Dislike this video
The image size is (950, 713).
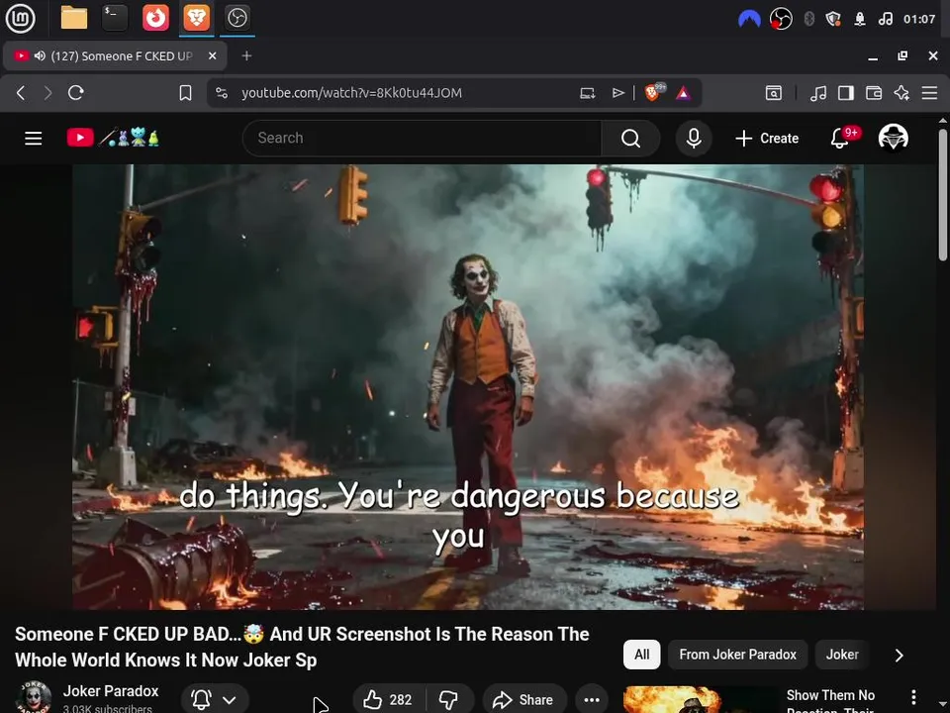point(449,700)
